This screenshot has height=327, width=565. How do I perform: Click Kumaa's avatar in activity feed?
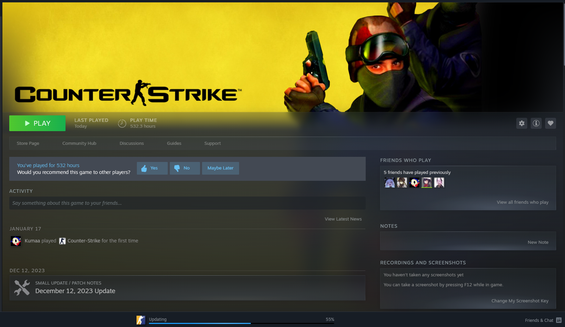pos(16,241)
